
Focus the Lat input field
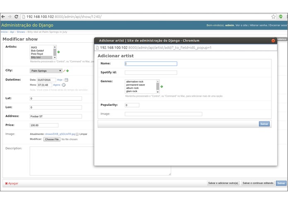point(56,98)
